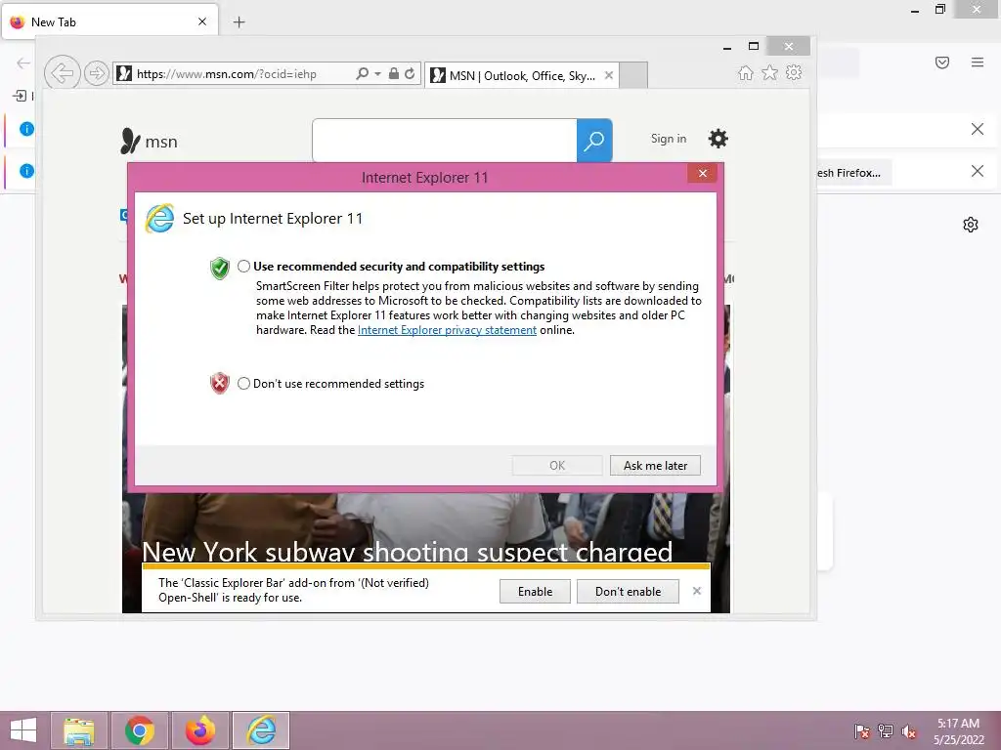Open the Firefox hamburger menu

click(978, 62)
